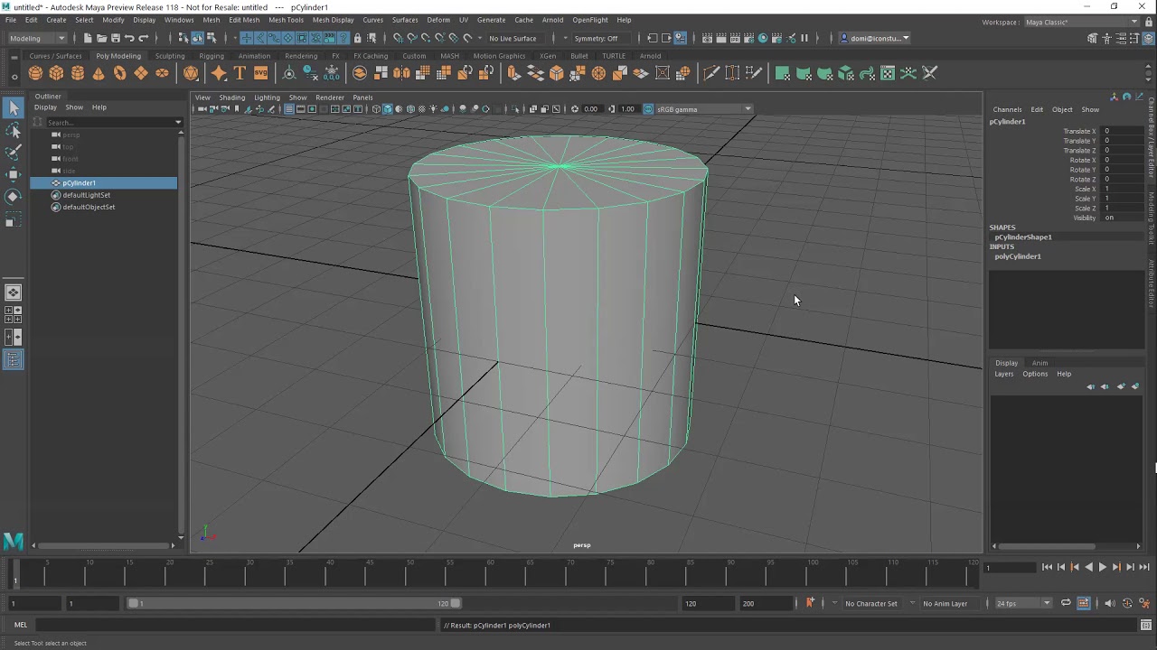Switch to the Rigging shelf tab
This screenshot has width=1157, height=650.
pyautogui.click(x=212, y=56)
